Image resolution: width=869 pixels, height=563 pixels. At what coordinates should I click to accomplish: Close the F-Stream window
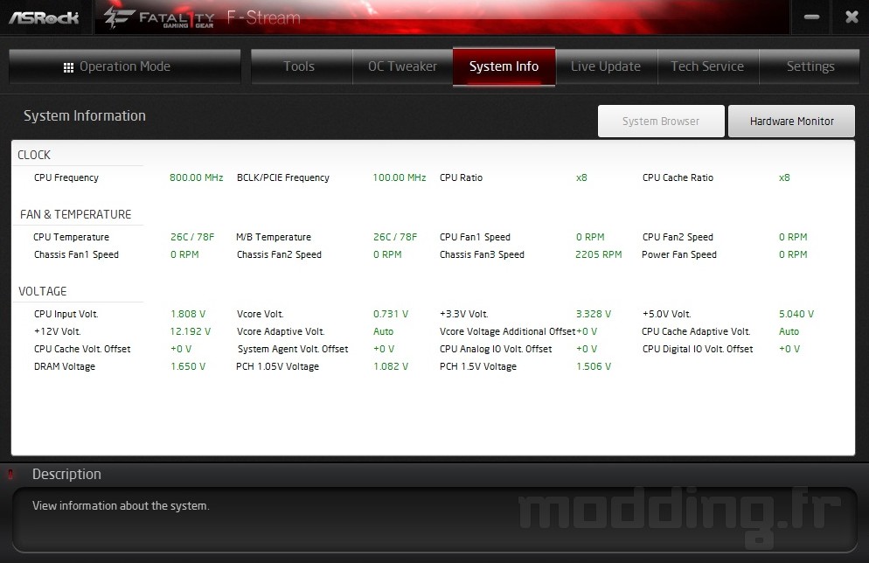pyautogui.click(x=852, y=17)
